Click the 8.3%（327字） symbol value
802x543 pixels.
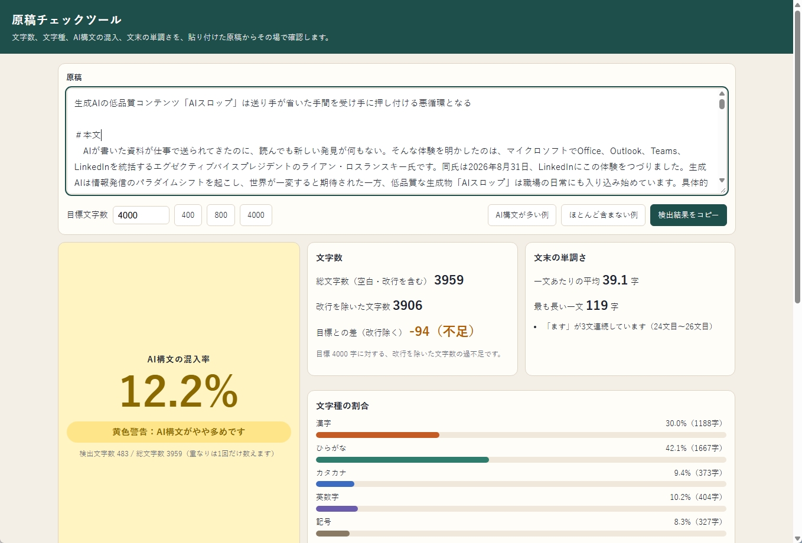700,522
